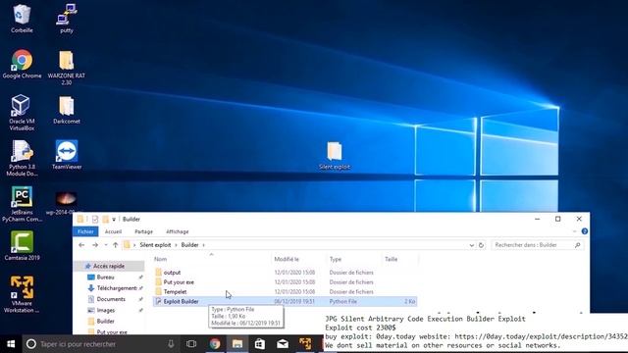Image resolution: width=628 pixels, height=353 pixels.
Task: Launch the TeamViewer desktop icon
Action: point(67,155)
